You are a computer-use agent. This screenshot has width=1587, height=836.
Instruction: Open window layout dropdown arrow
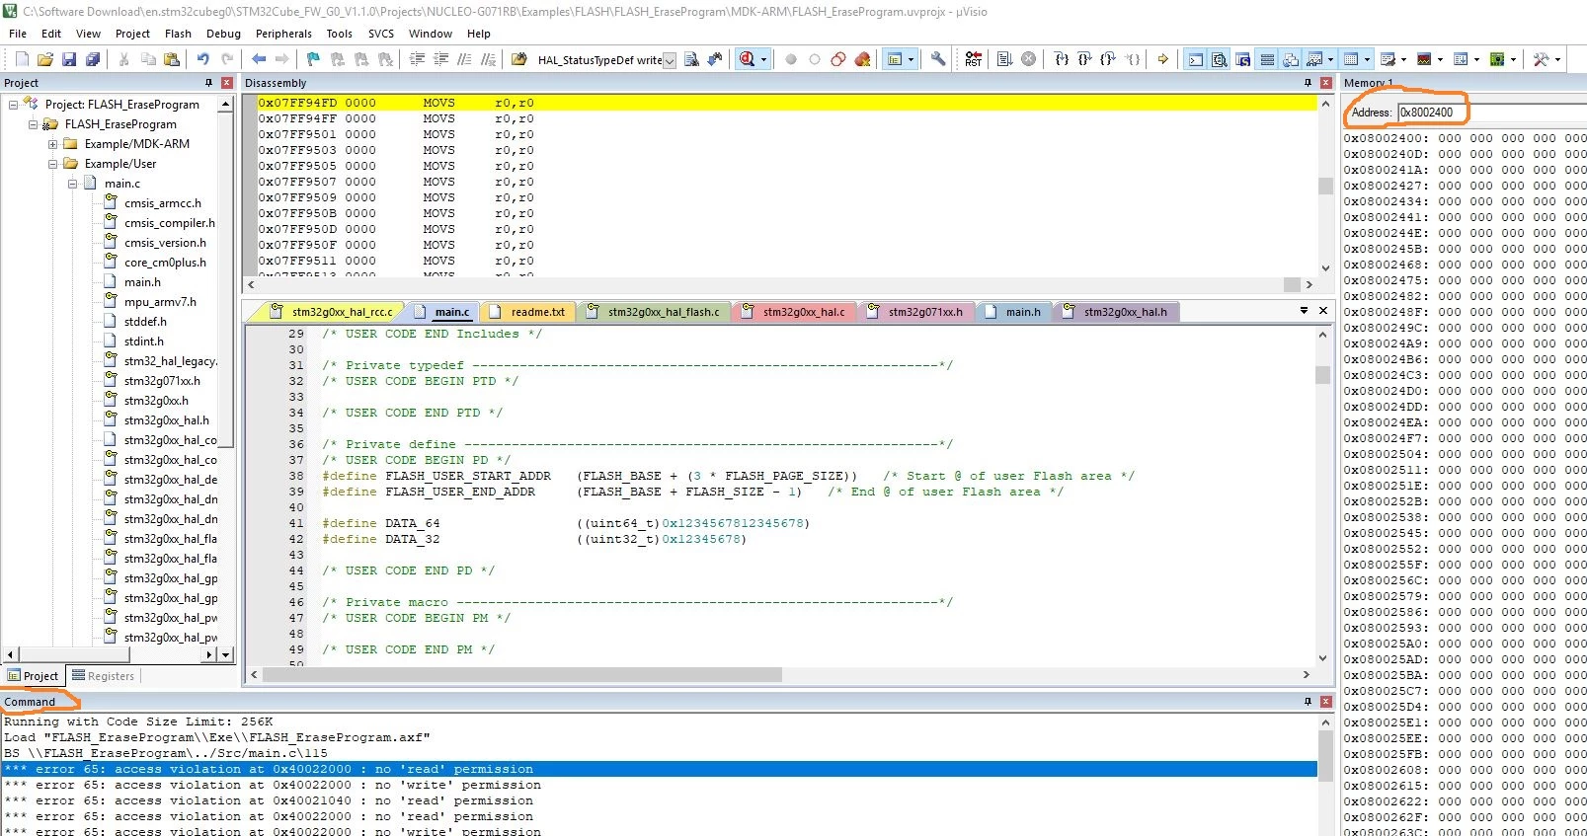[911, 59]
